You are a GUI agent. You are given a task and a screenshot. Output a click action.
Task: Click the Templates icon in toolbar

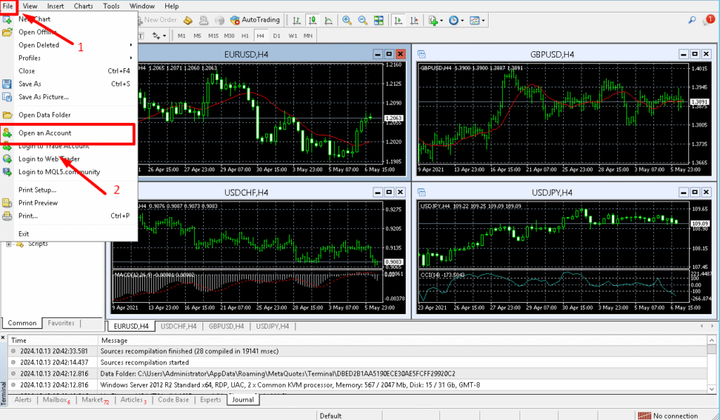(475, 20)
